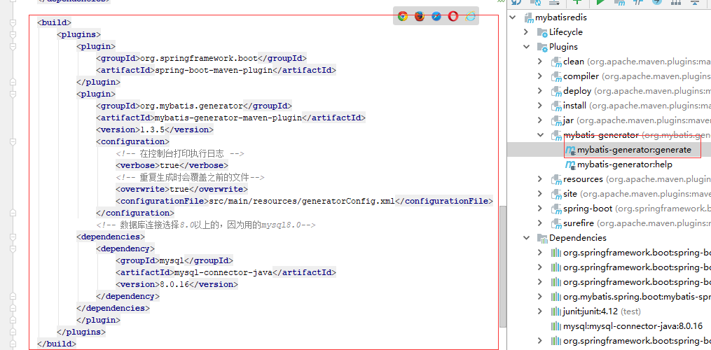Open the page preview in Internet Explorer
The height and width of the screenshot is (350, 711).
pyautogui.click(x=470, y=16)
